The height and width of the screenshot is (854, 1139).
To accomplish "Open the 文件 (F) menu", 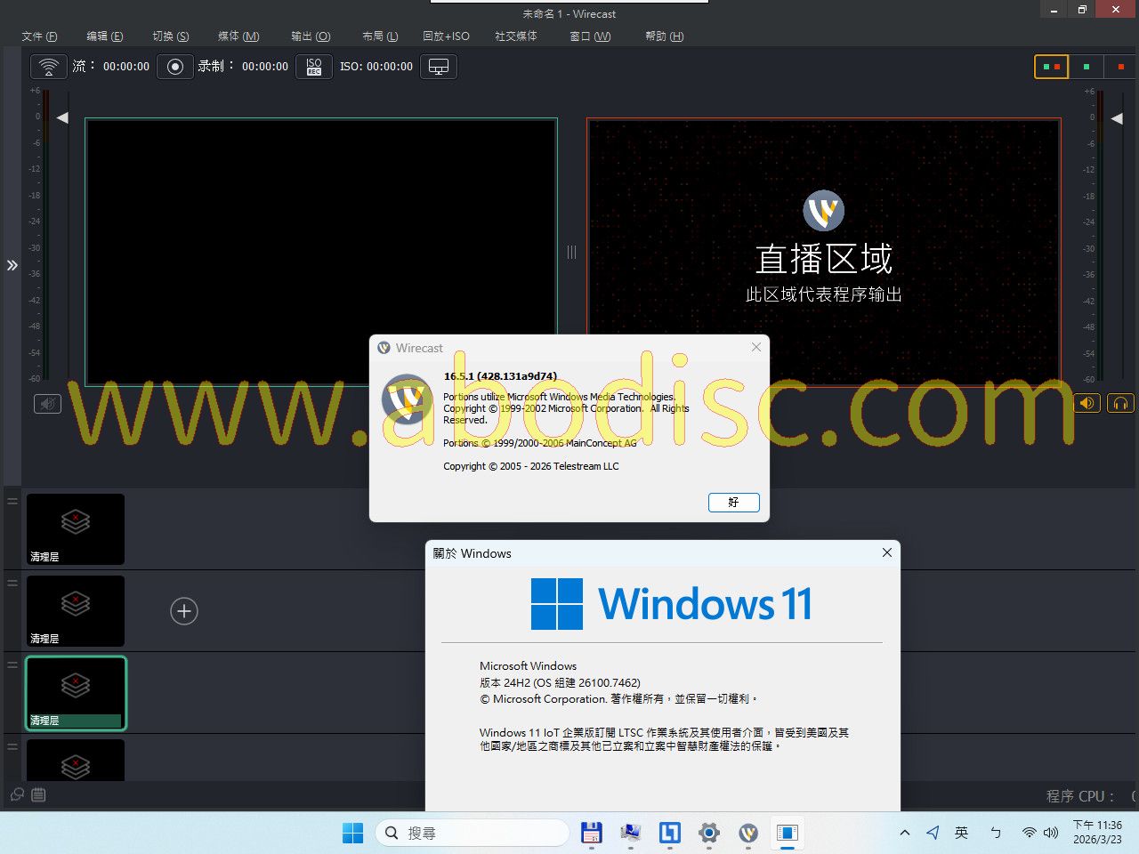I will 39,36.
